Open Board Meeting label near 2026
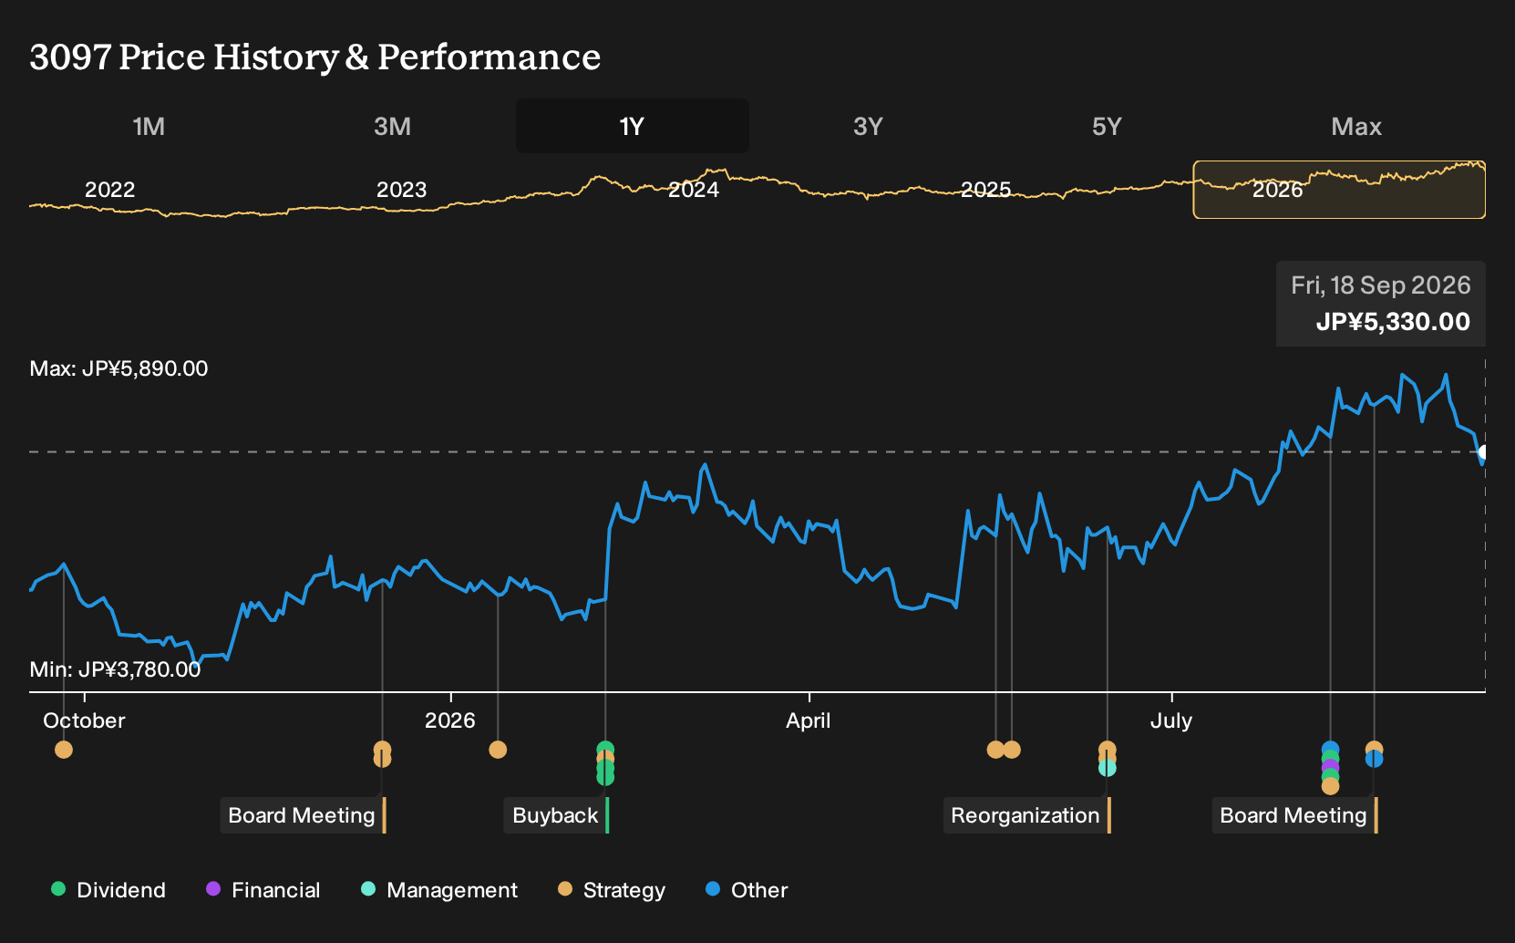This screenshot has height=943, width=1515. [303, 815]
